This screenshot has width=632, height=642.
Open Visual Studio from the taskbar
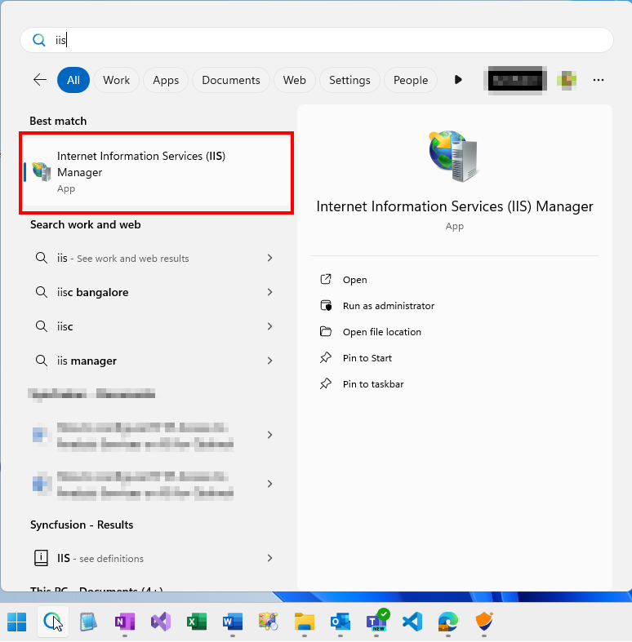click(161, 622)
